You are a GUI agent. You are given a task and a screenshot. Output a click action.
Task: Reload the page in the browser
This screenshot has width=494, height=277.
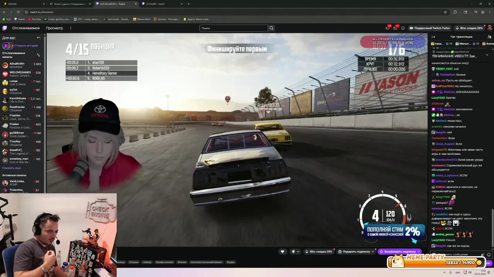pyautogui.click(x=18, y=12)
